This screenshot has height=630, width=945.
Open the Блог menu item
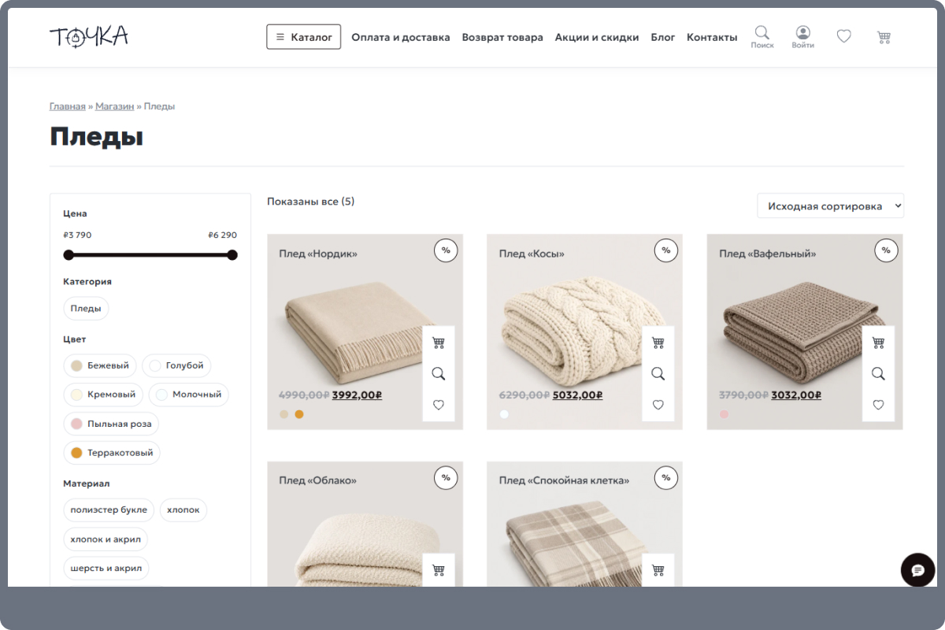point(663,37)
